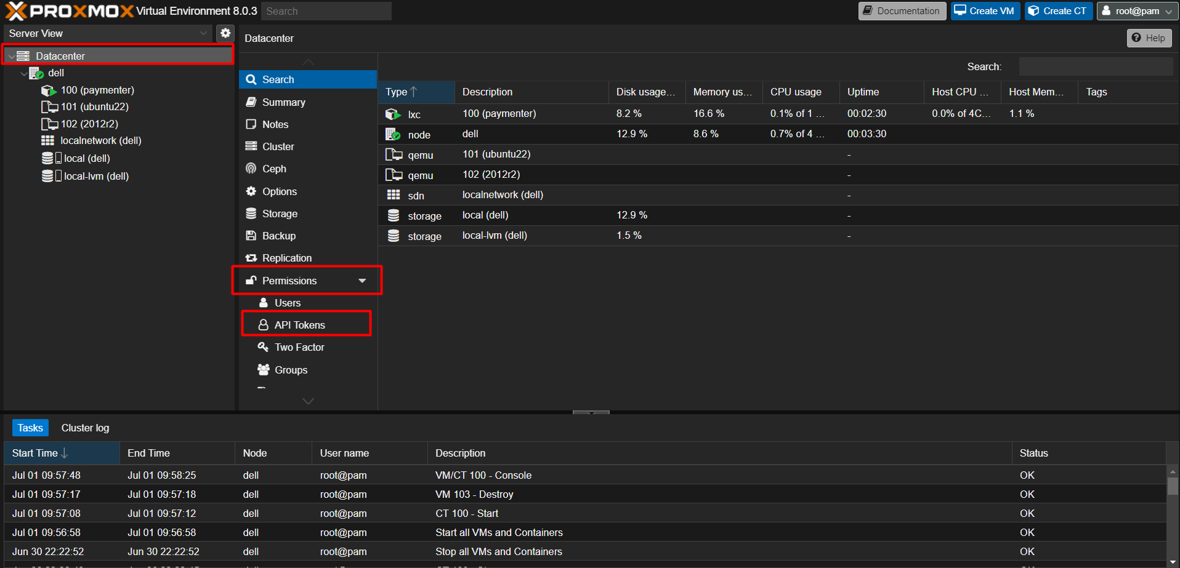Collapse the dell node in tree
This screenshot has width=1180, height=568.
23,73
